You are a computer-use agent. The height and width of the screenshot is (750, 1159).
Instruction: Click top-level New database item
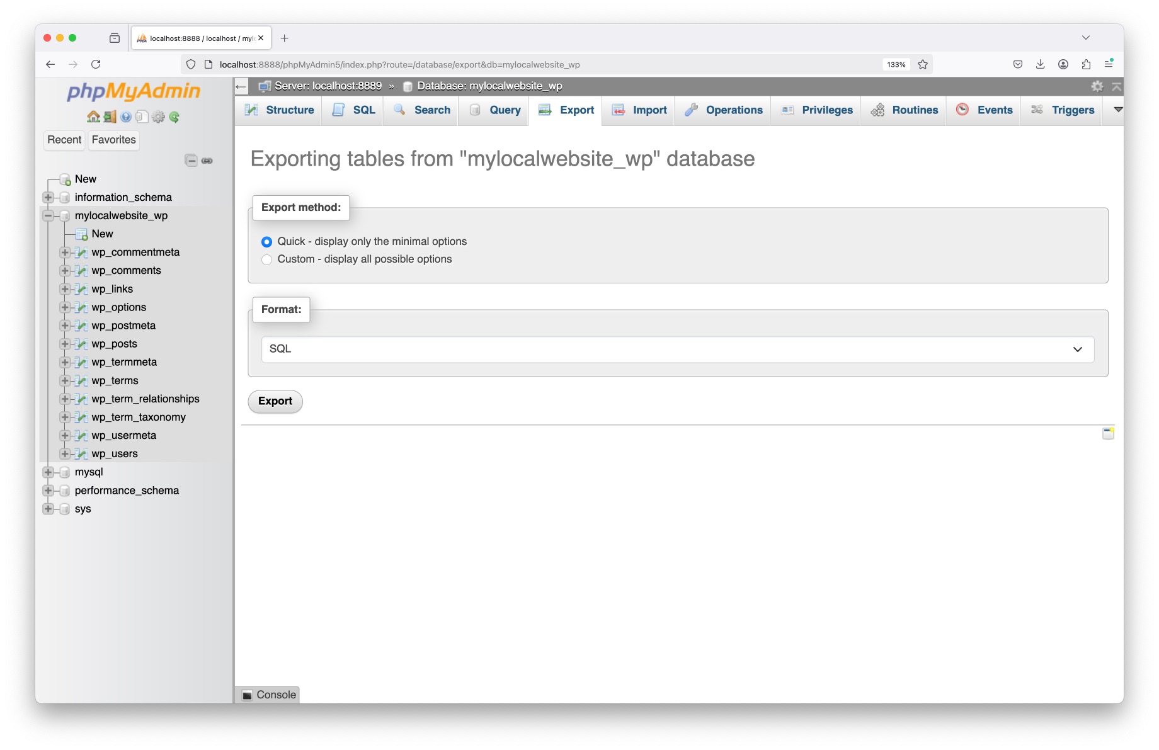point(85,179)
